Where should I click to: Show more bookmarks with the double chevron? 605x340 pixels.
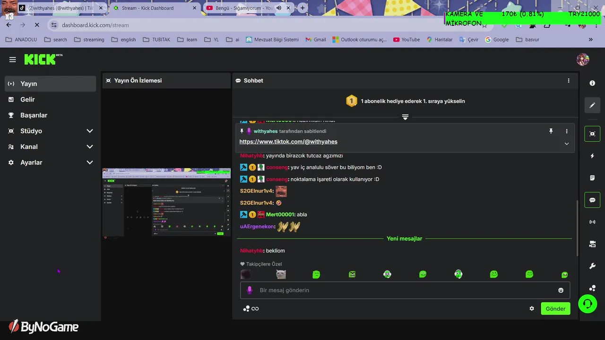(590, 40)
